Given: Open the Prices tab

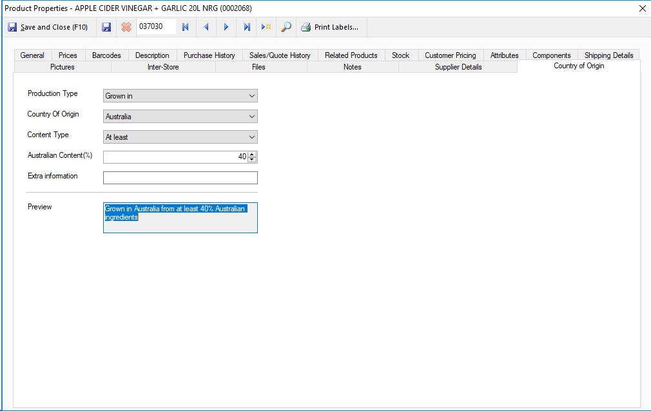Looking at the screenshot, I should tap(68, 55).
